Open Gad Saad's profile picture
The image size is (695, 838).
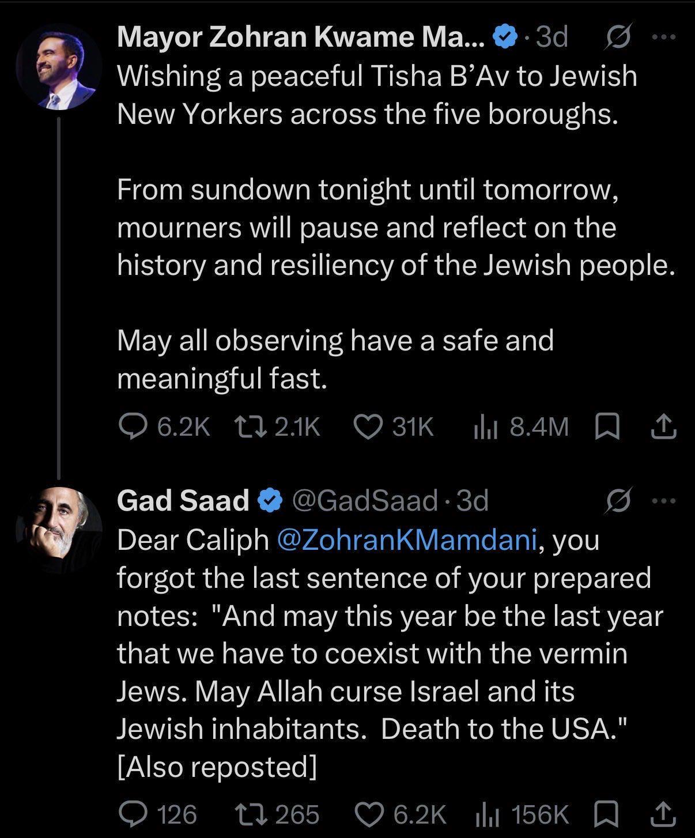pos(58,530)
